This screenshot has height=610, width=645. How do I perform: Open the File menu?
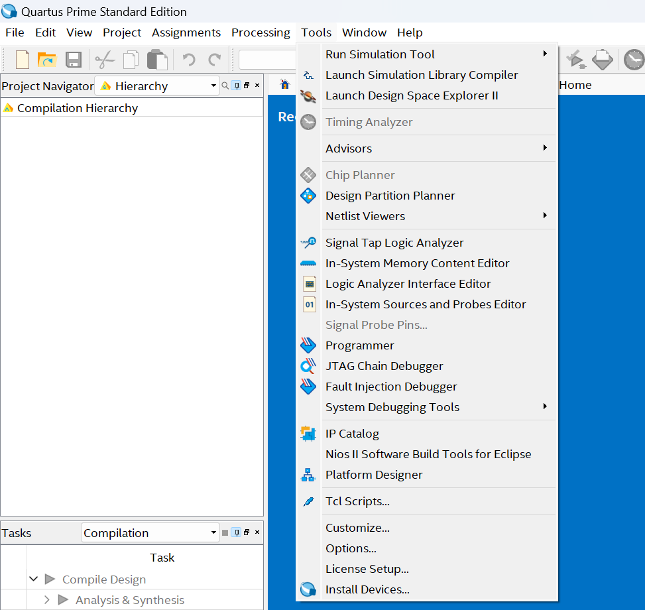click(15, 32)
